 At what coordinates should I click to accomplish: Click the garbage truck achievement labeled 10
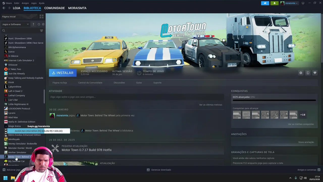coord(265,115)
